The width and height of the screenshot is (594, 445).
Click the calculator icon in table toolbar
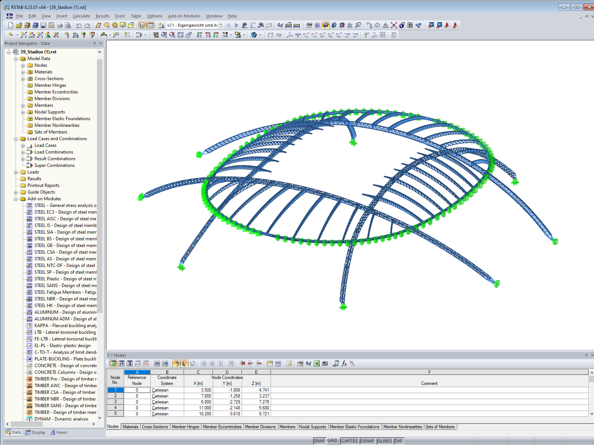point(325,363)
